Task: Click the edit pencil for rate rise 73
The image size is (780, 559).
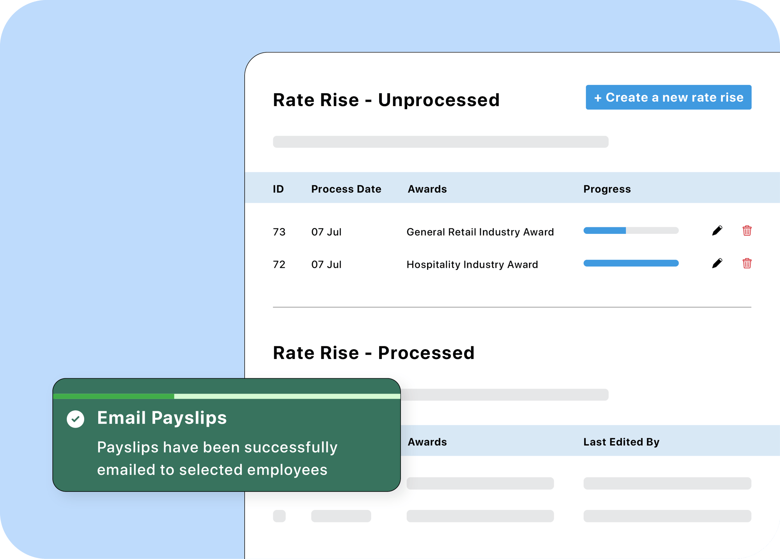Action: point(717,231)
